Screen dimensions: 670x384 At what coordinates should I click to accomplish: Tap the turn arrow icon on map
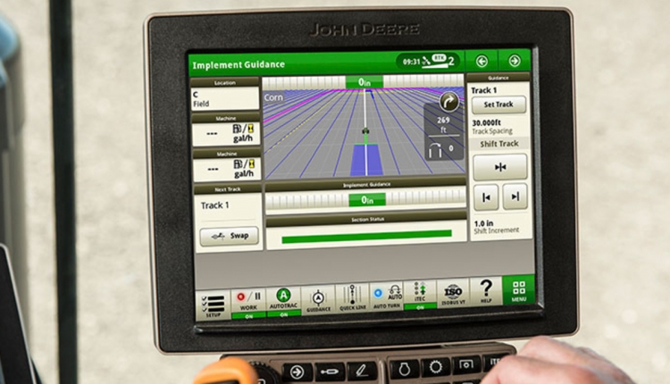click(x=448, y=103)
